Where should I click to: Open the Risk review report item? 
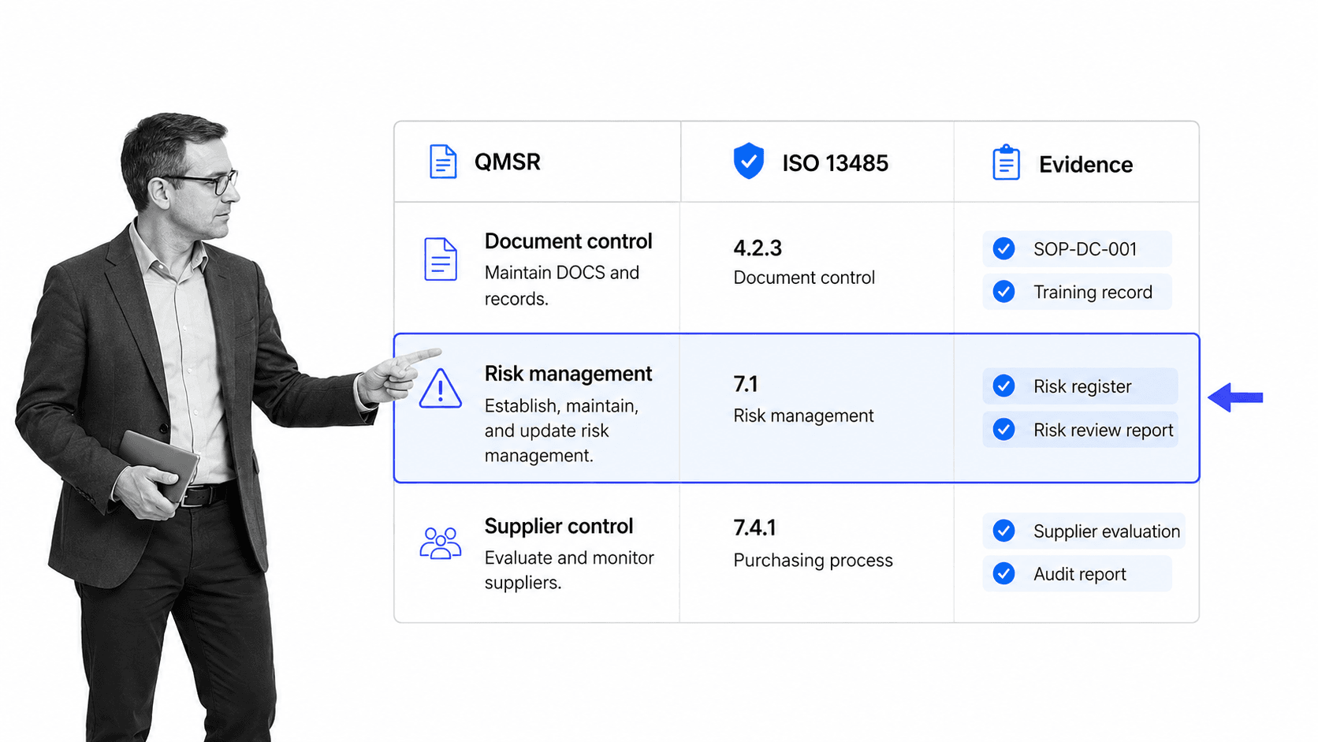pyautogui.click(x=1080, y=430)
